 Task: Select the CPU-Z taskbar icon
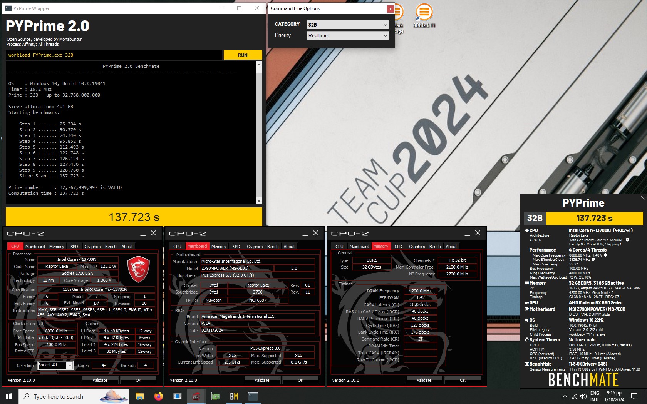pyautogui.click(x=196, y=396)
